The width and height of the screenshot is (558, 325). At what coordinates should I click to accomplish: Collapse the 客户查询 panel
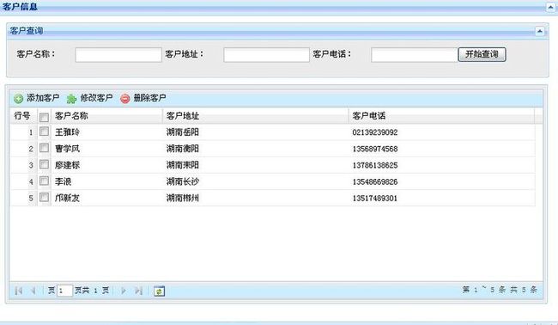coord(540,31)
